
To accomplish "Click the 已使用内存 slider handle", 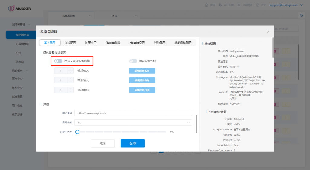I will point(77,132).
